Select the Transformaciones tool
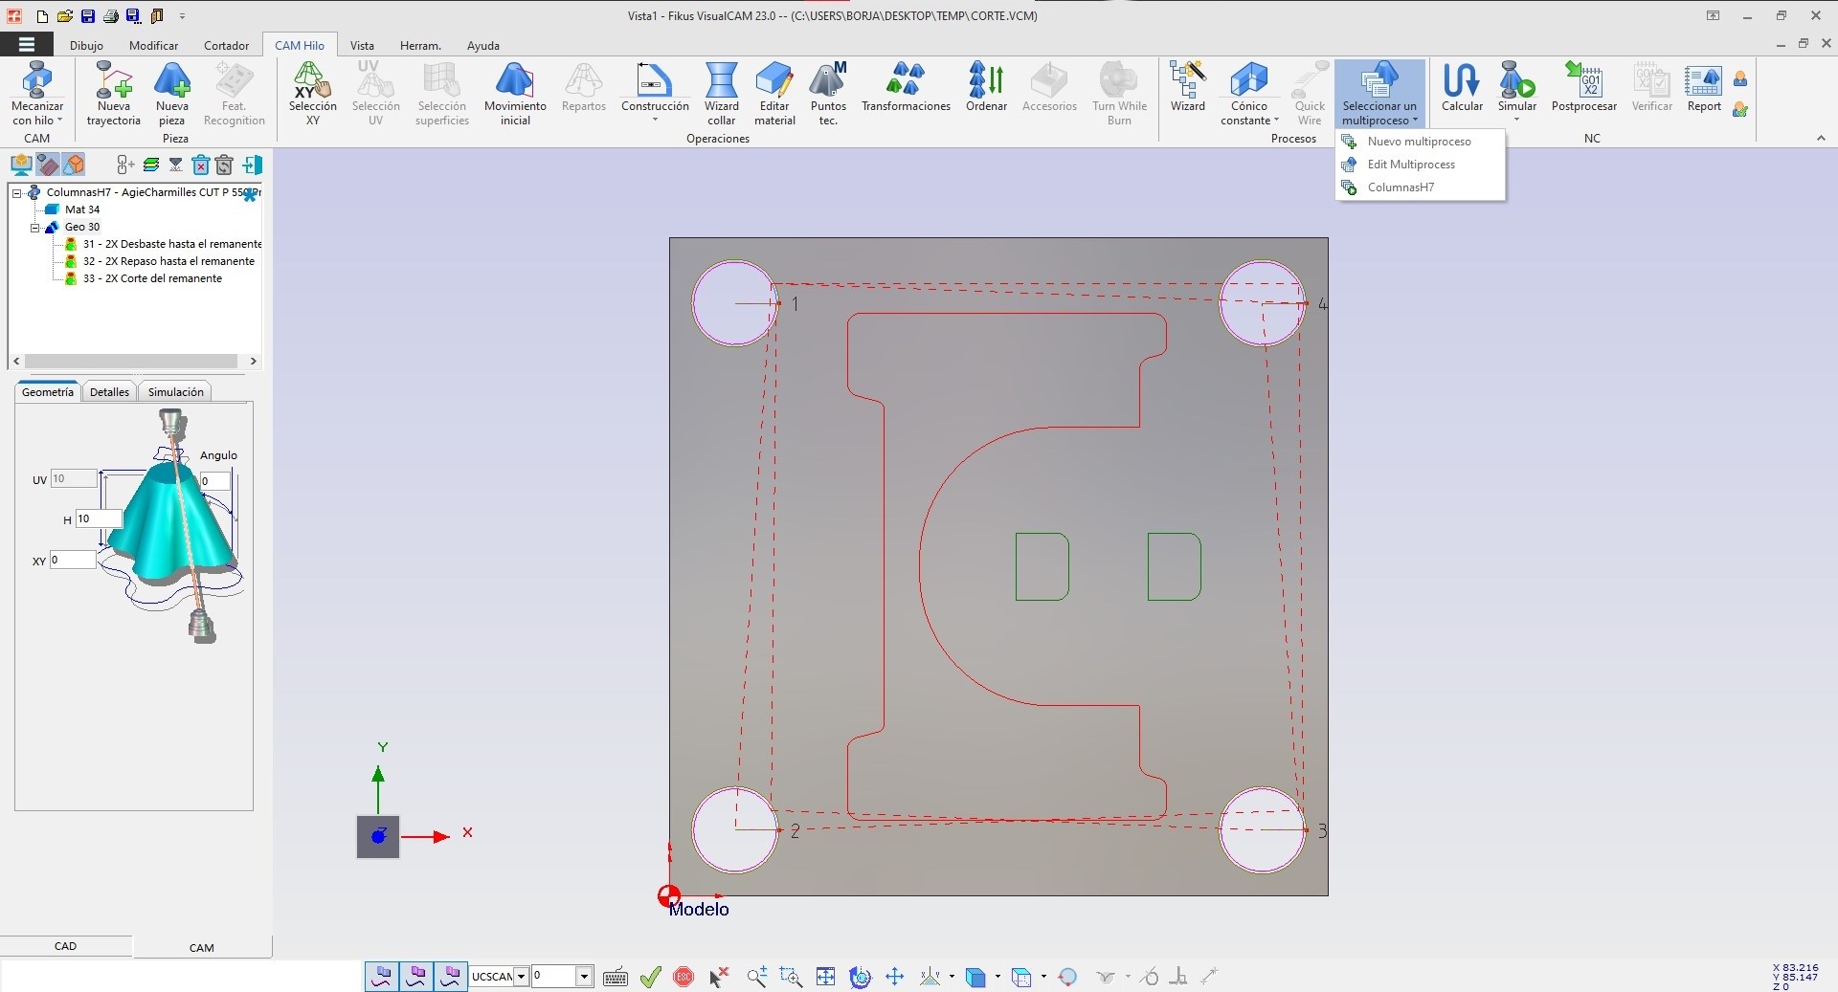 (905, 91)
